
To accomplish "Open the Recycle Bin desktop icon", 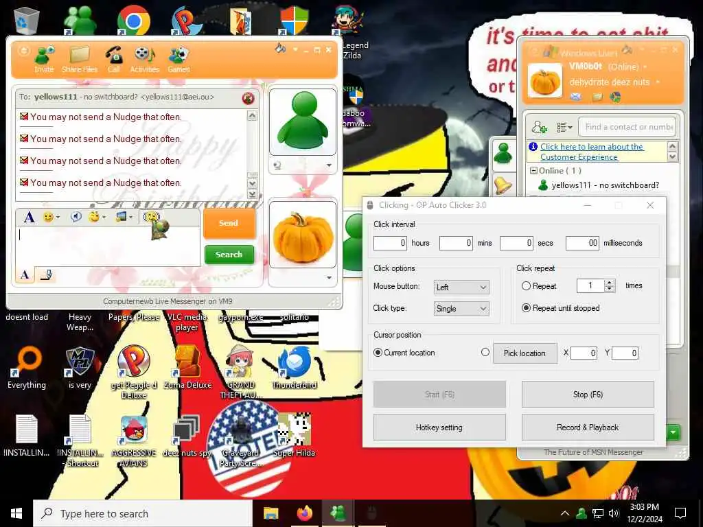I will pyautogui.click(x=26, y=20).
